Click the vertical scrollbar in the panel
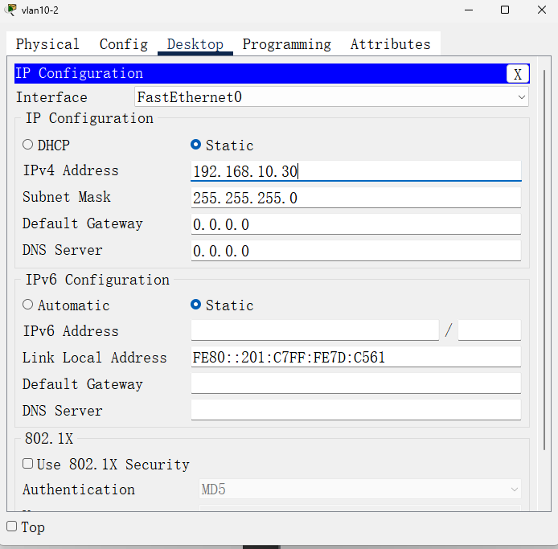This screenshot has width=558, height=549. click(544, 260)
